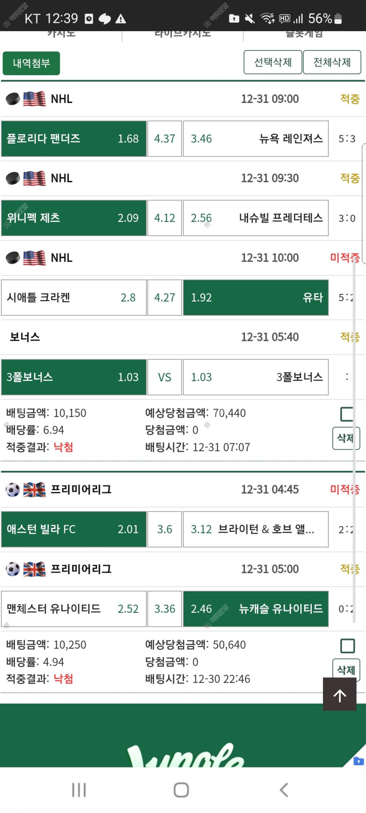The image size is (366, 813).
Task: Delete the 10,150 bet with 삭제 button
Action: (x=345, y=438)
